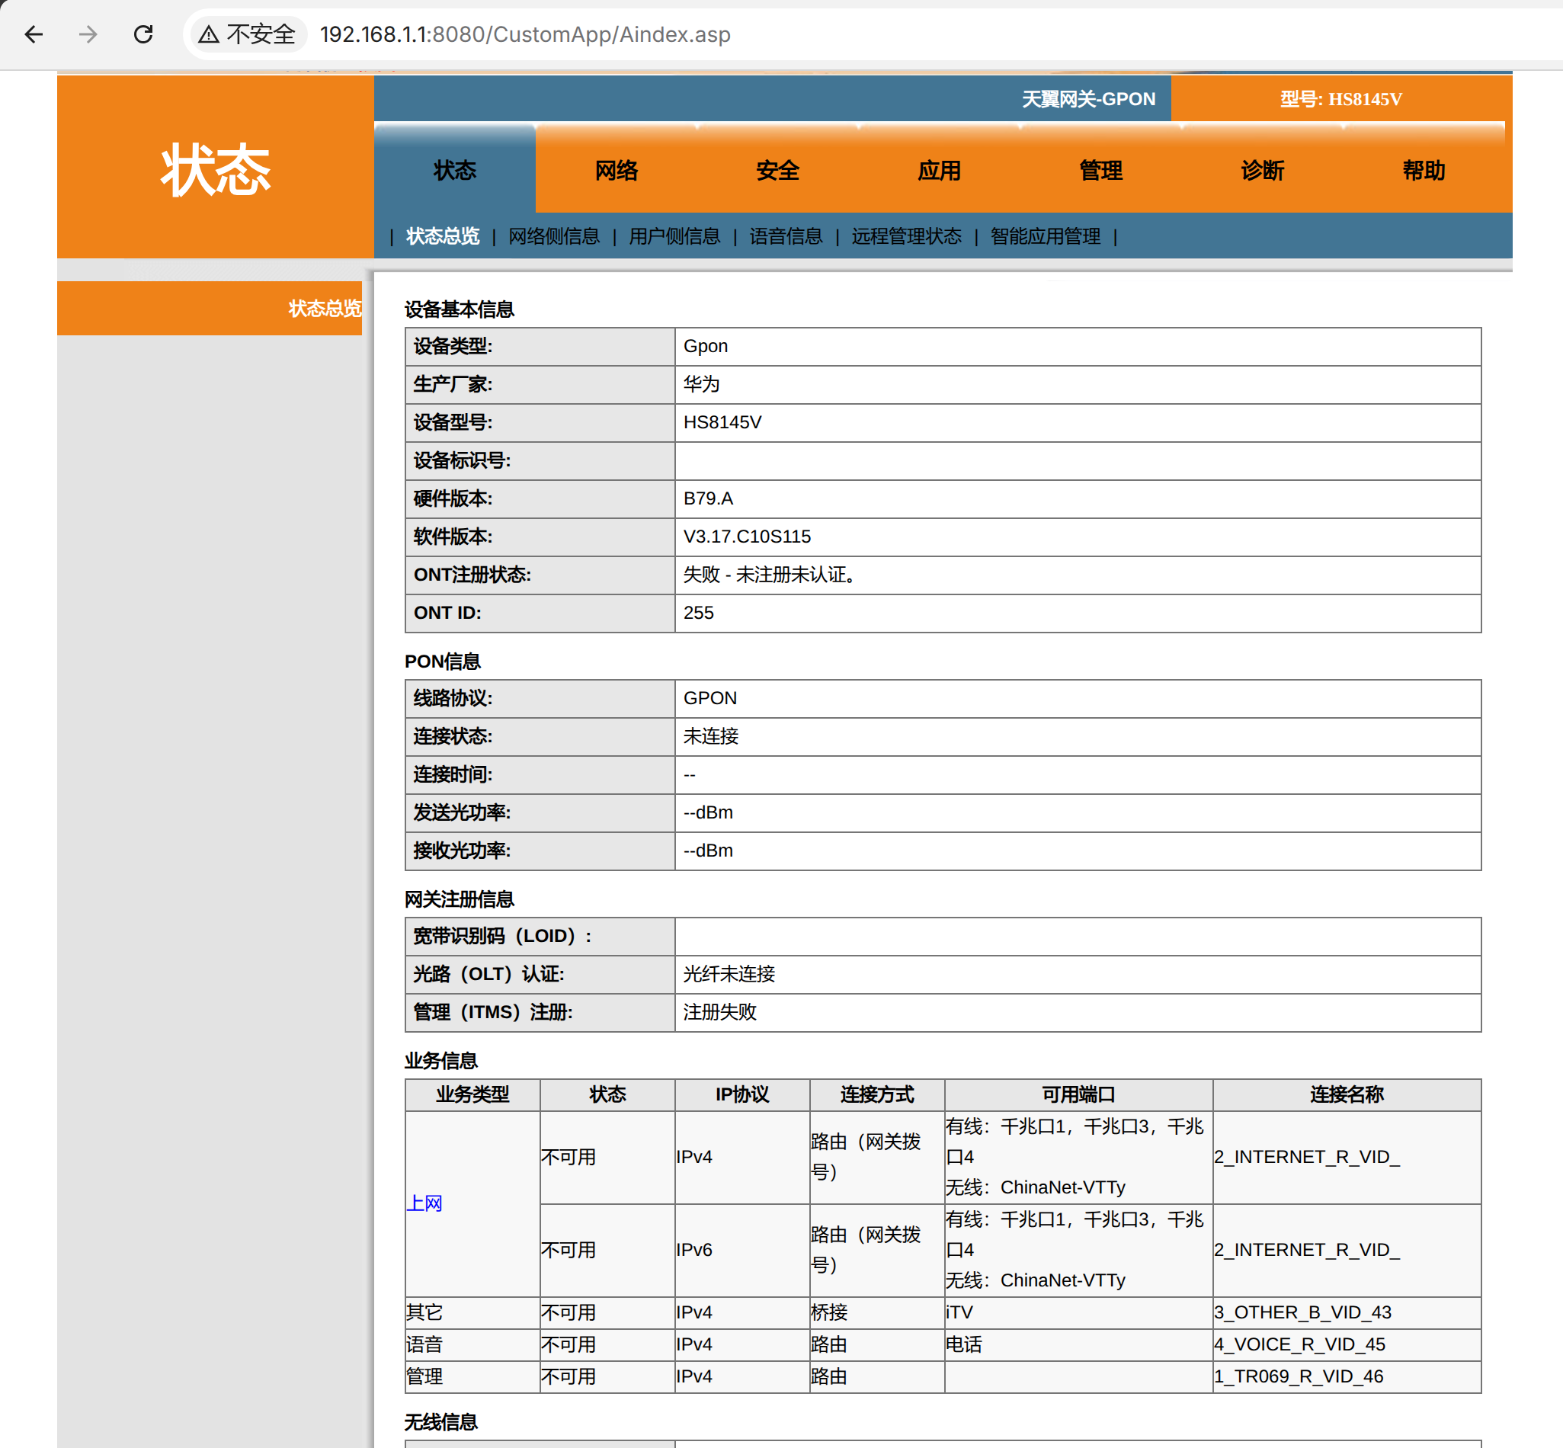This screenshot has width=1563, height=1448.
Task: Switch to the 网络 tab
Action: point(617,170)
